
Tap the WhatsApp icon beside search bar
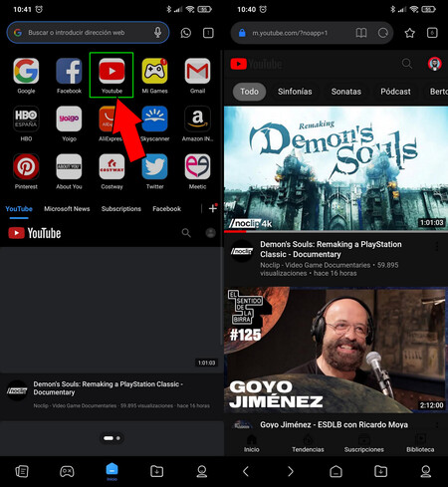(186, 33)
